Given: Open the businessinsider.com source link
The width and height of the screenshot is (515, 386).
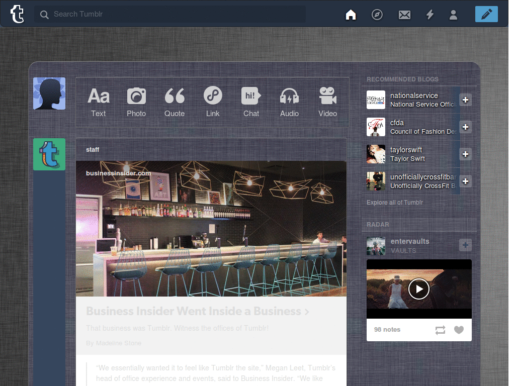Looking at the screenshot, I should coord(119,173).
